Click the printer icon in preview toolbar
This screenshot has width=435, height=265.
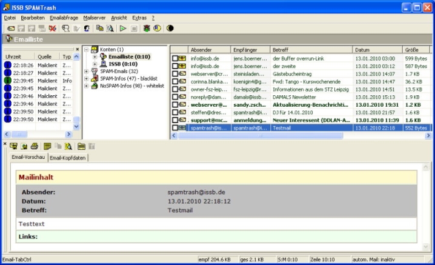coord(35,146)
